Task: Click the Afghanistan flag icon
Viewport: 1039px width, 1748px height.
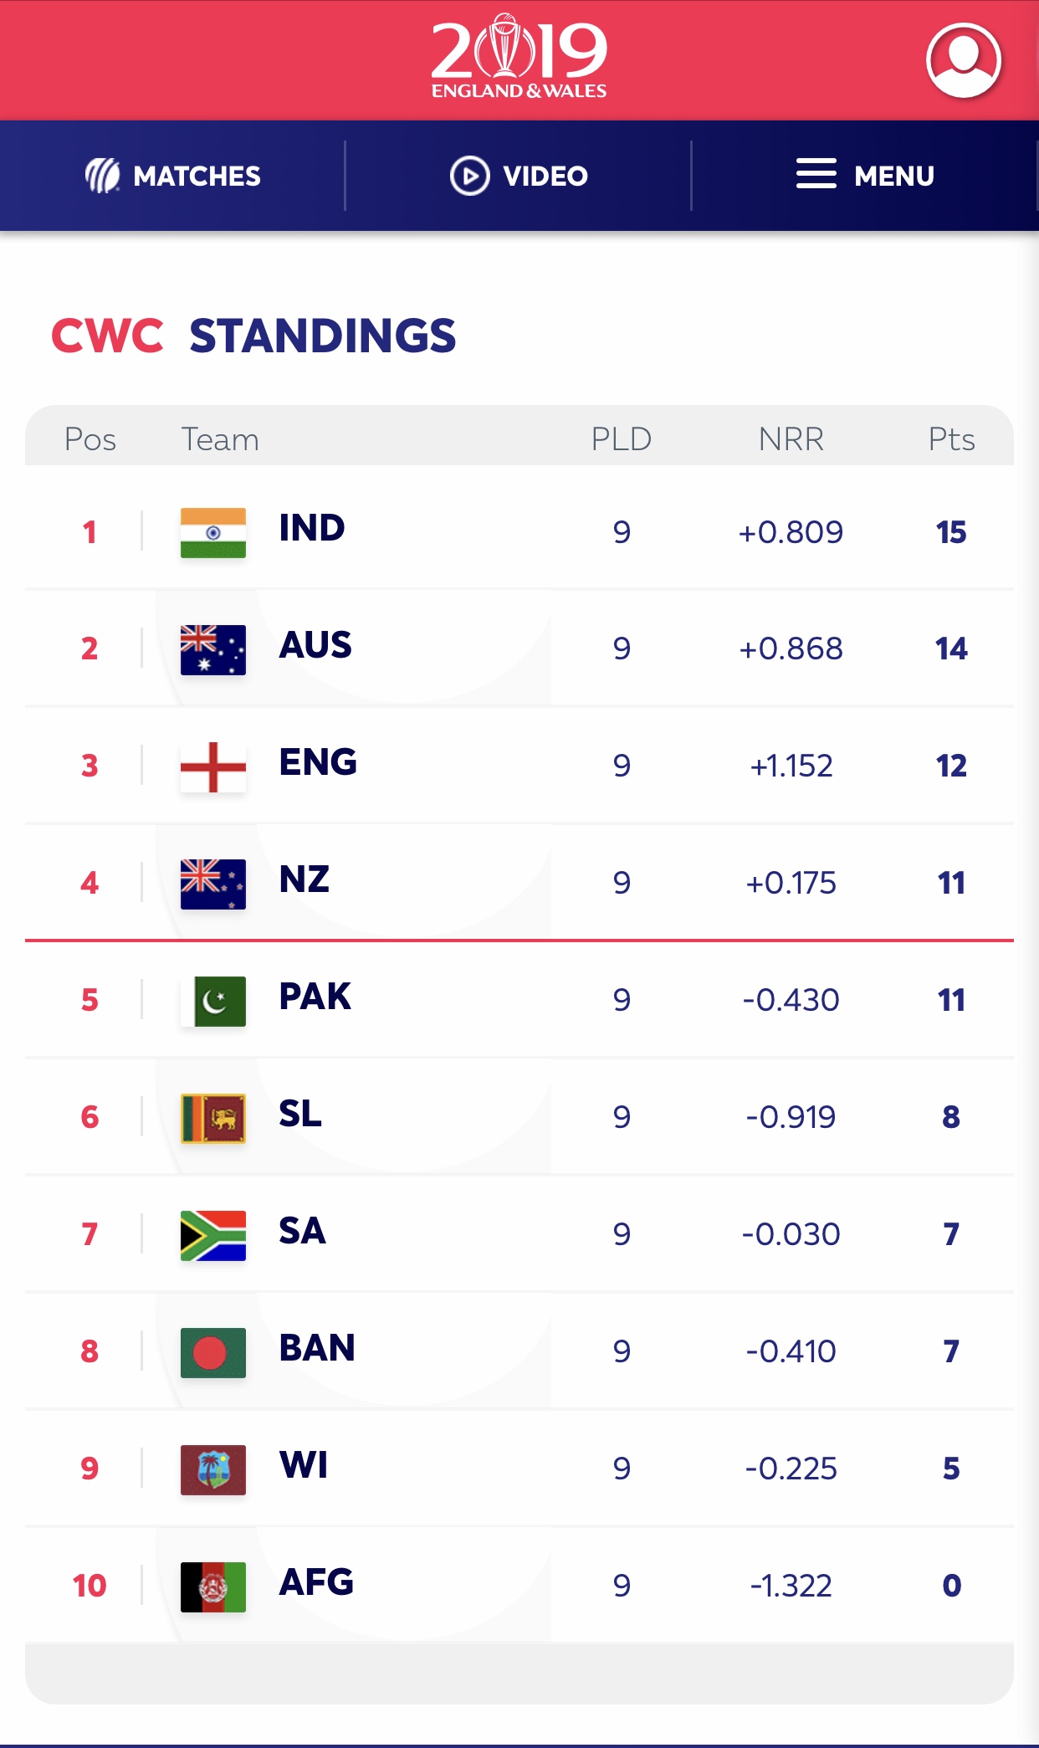Action: click(213, 1587)
